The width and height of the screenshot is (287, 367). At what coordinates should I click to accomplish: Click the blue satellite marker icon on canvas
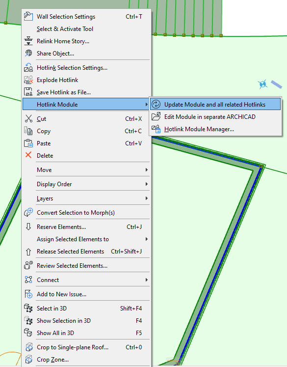point(262,84)
